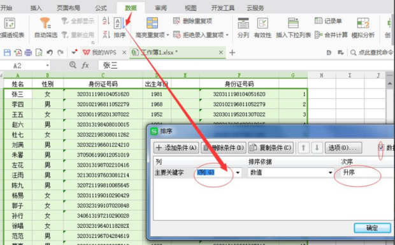Expand the 拒绝录入重复项 dropdown arrow
Screen dimensions: 395x245
tap(227, 35)
